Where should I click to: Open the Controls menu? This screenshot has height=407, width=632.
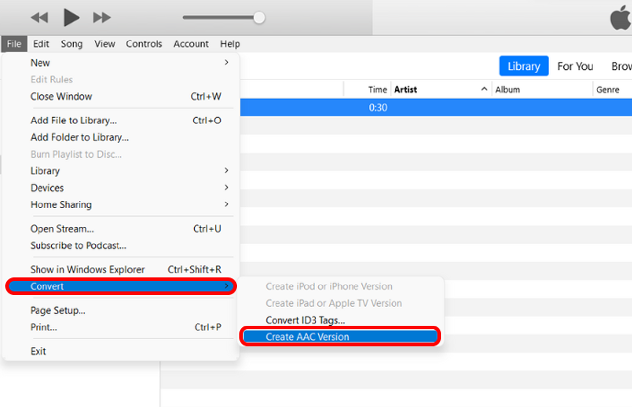coord(144,44)
